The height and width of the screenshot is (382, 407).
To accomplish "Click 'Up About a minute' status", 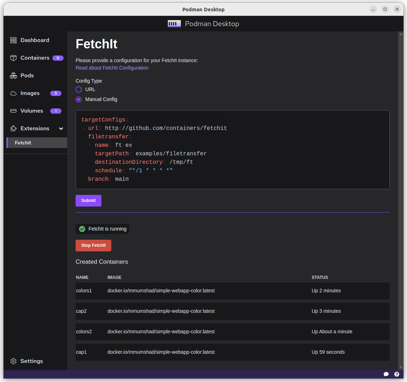I will [332, 332].
